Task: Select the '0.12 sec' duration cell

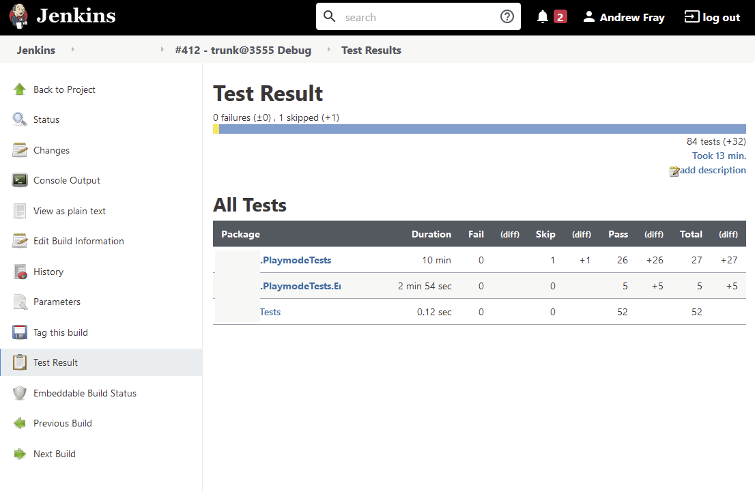Action: click(434, 313)
